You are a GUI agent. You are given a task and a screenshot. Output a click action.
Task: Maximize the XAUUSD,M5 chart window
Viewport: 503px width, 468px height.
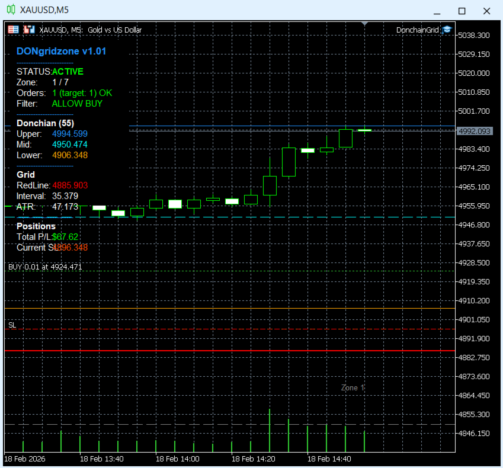click(x=462, y=11)
